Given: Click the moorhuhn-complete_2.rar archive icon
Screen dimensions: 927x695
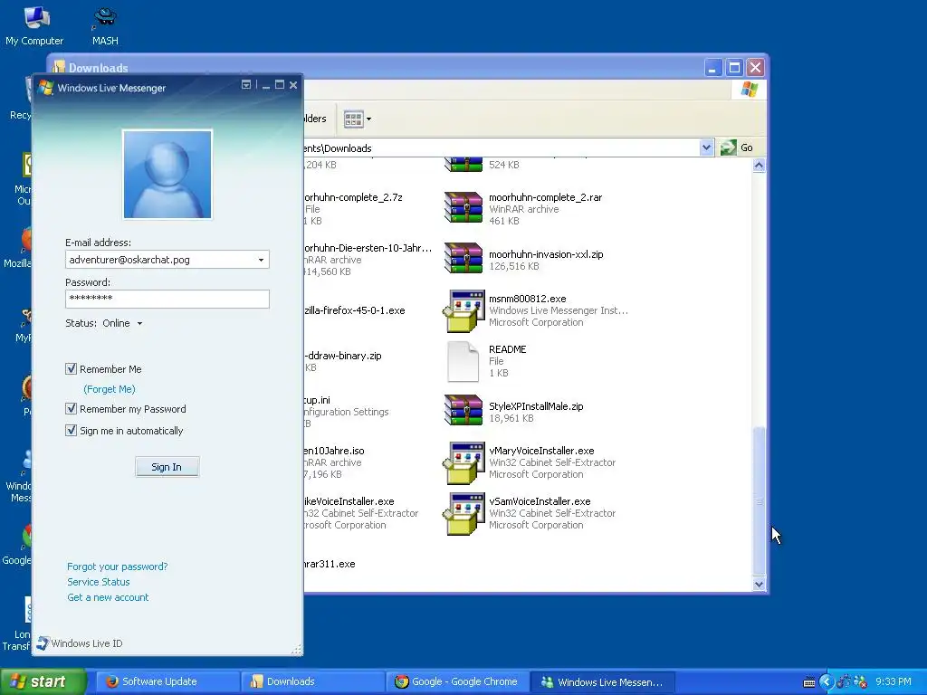Looking at the screenshot, I should pyautogui.click(x=463, y=207).
